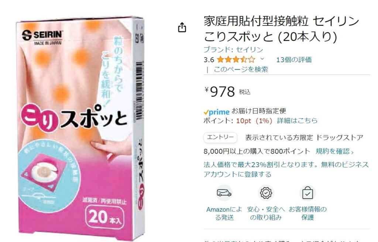378x242 pixels.
Task: Open 詳細はこちら points details link
Action: pyautogui.click(x=297, y=121)
